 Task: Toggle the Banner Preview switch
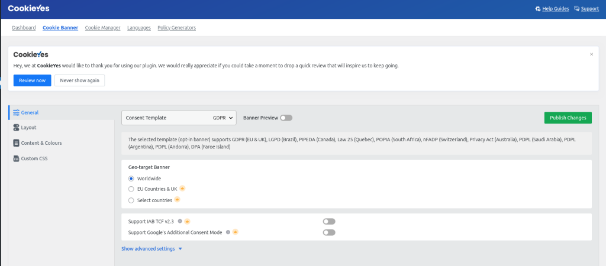point(286,118)
